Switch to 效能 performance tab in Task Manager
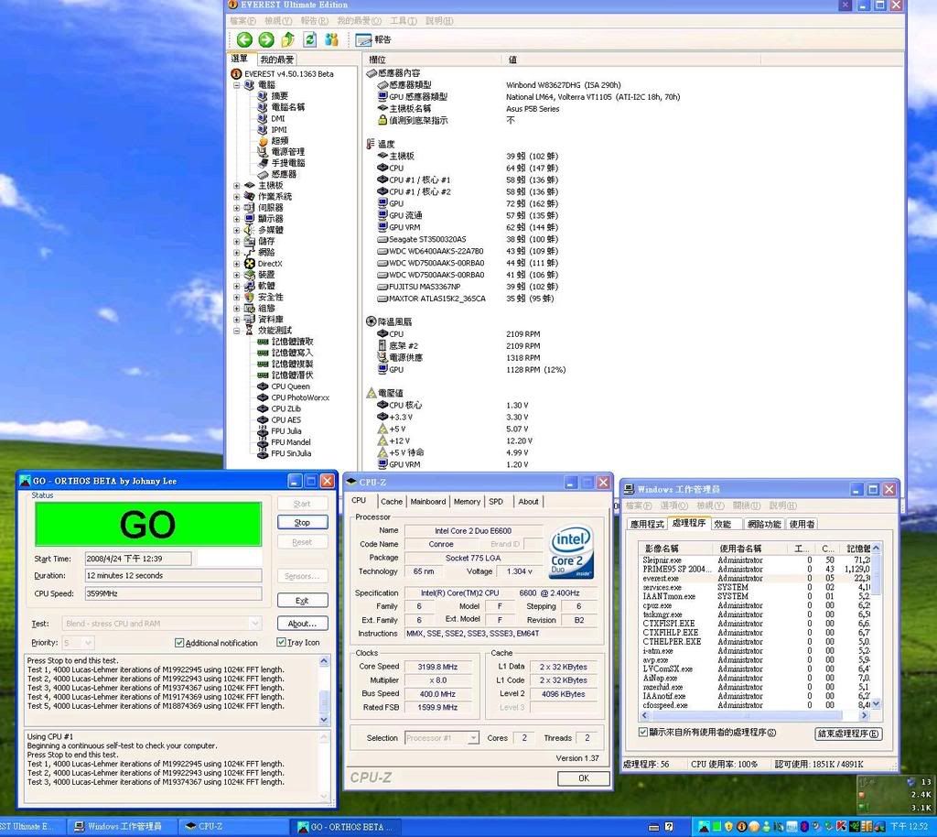937x837 pixels. 723,525
